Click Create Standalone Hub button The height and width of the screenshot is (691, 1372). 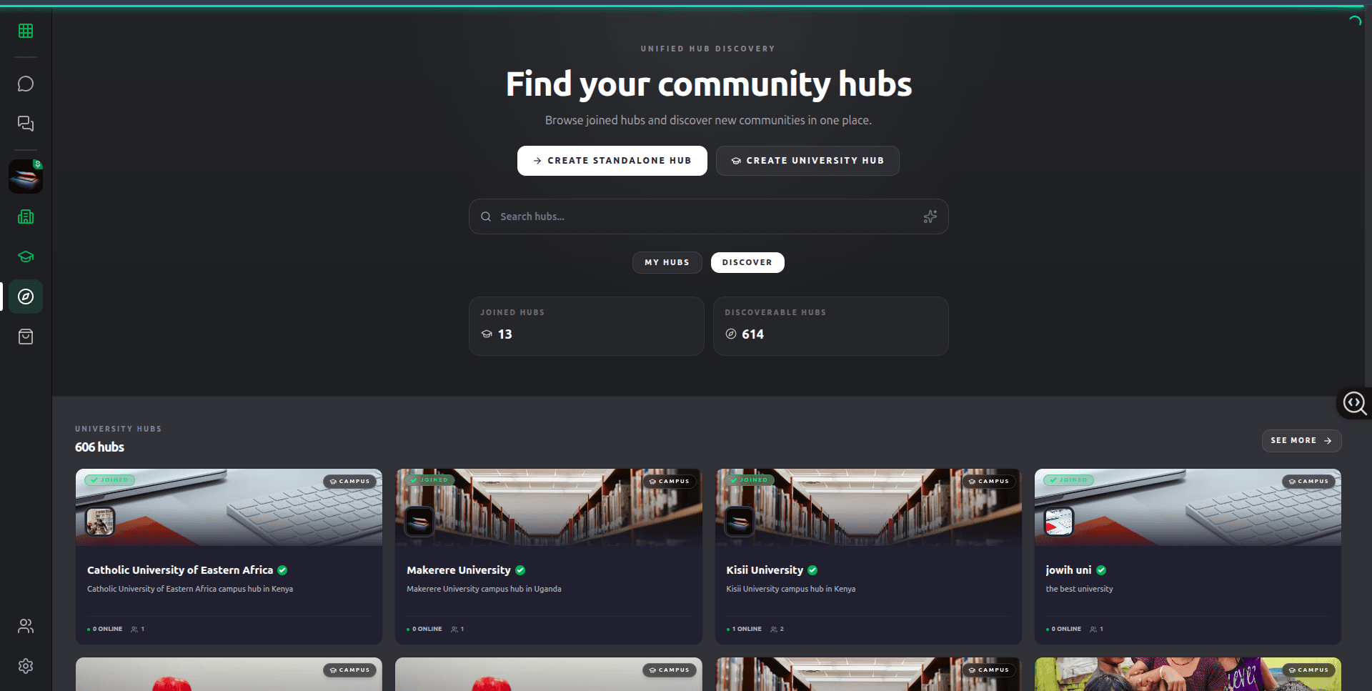(612, 161)
